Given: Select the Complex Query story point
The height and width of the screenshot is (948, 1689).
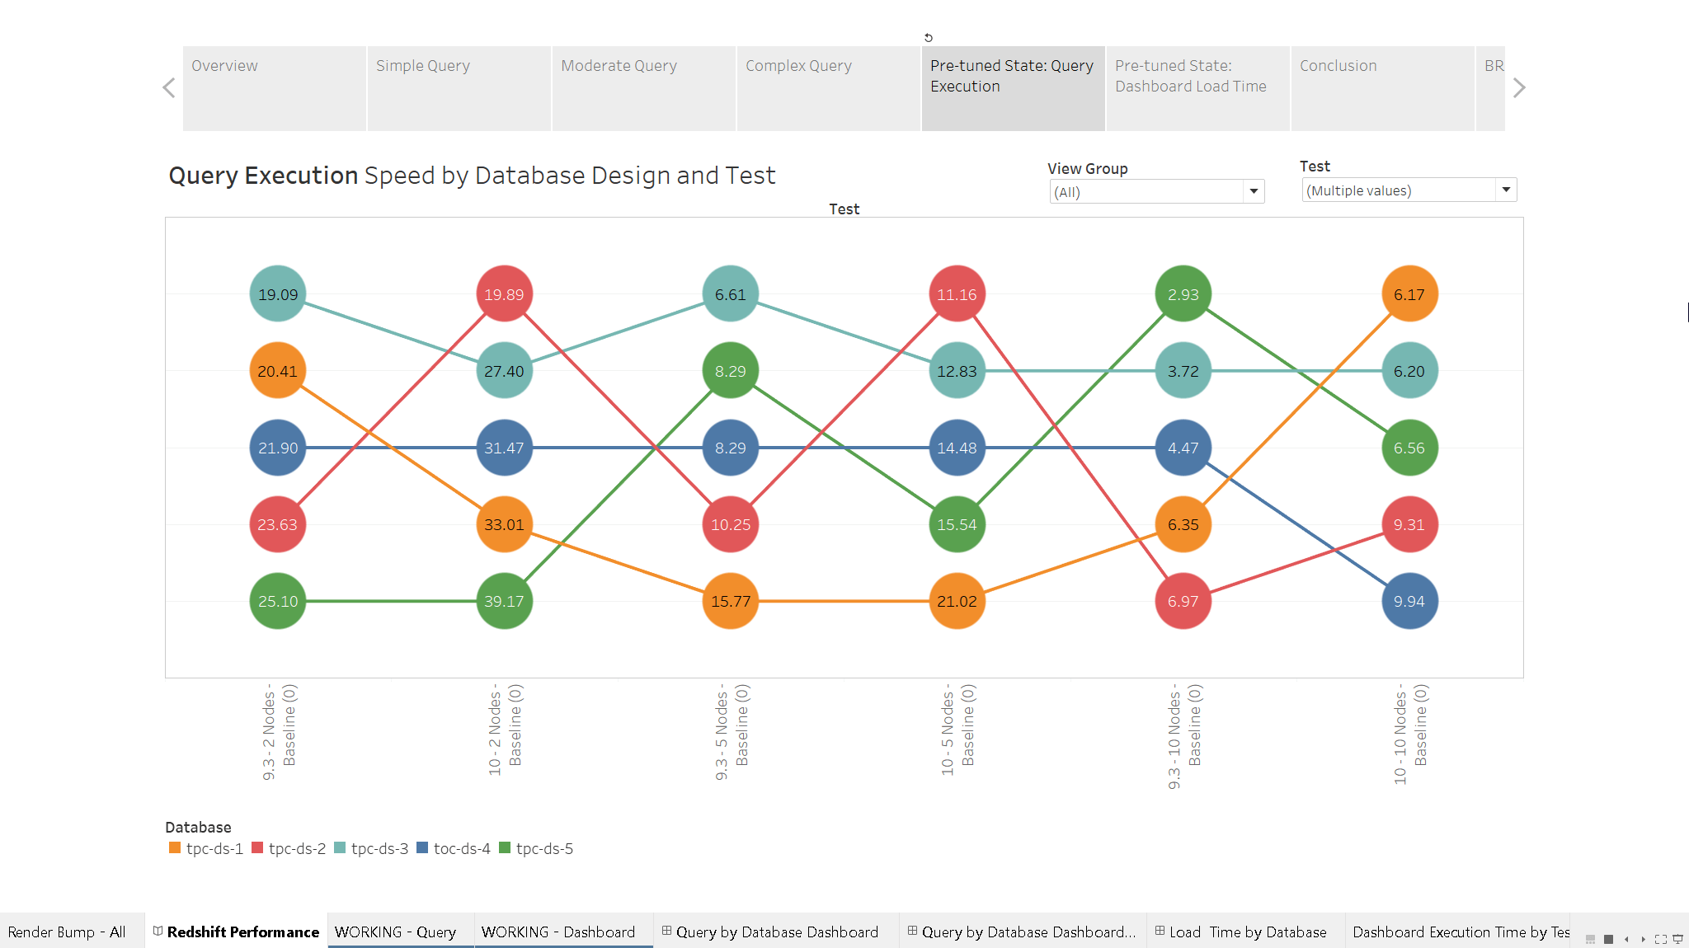Looking at the screenshot, I should point(828,88).
